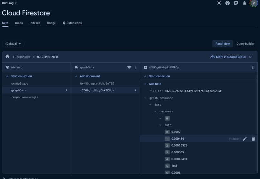Viewport: 260px width, 179px height.
Task: Click chevron on graphData collection row
Action: 66,90
